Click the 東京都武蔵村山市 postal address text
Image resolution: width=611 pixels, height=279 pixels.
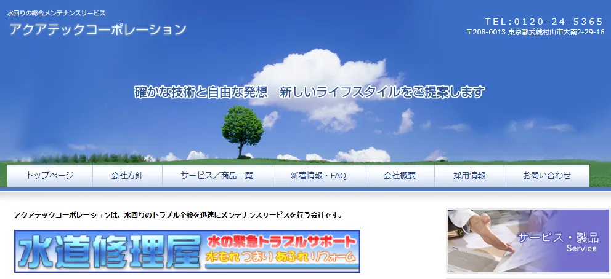[x=535, y=33]
